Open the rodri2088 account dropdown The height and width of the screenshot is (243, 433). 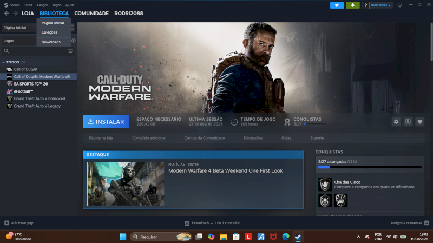381,5
